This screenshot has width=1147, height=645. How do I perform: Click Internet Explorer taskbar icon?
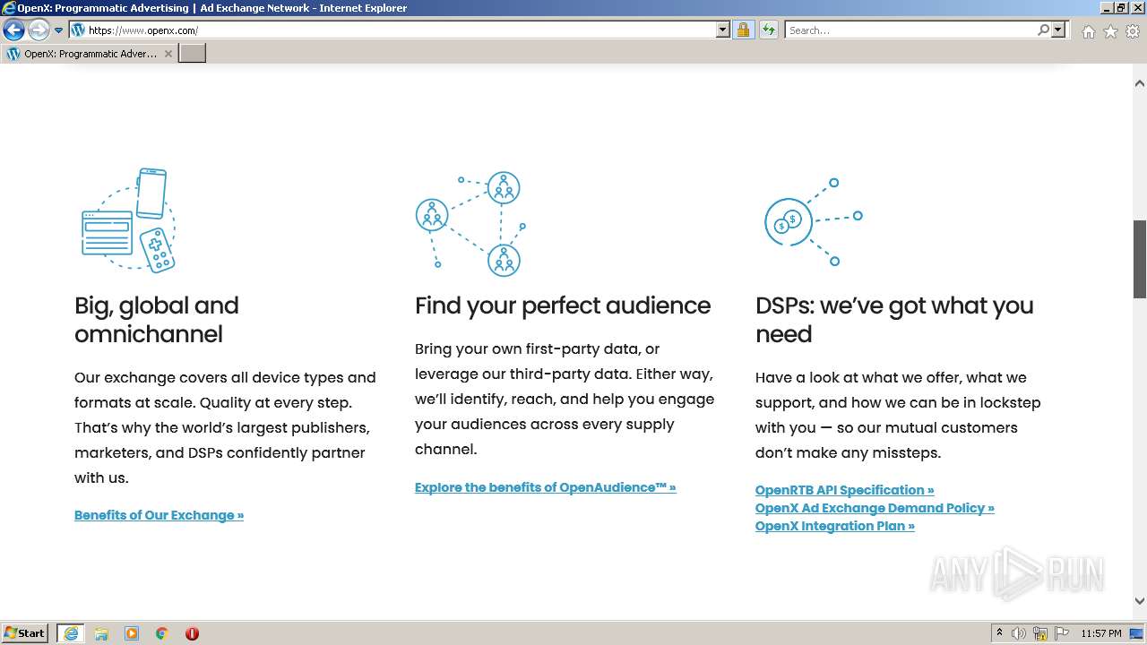pos(71,633)
